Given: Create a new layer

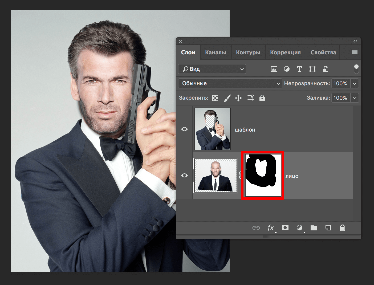Looking at the screenshot, I should 328,228.
